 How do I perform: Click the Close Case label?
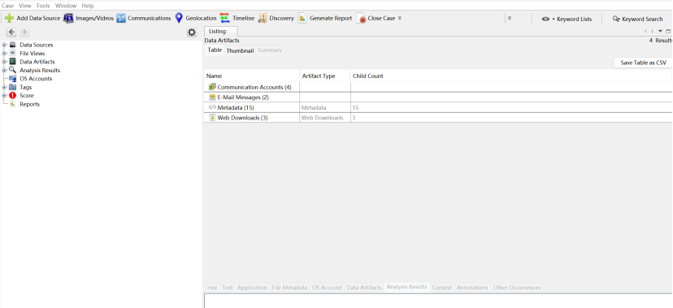click(x=381, y=19)
